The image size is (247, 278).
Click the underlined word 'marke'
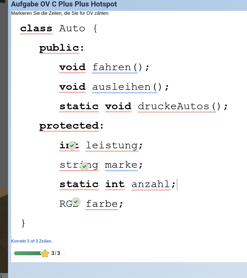coord(121,165)
